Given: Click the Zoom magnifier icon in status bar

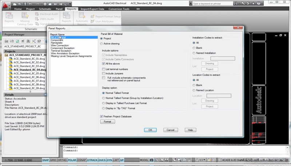Looking at the screenshot, I should pyautogui.click(x=179, y=160).
